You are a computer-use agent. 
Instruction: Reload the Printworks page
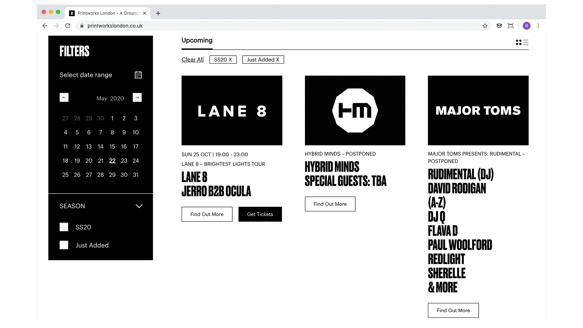pyautogui.click(x=68, y=26)
